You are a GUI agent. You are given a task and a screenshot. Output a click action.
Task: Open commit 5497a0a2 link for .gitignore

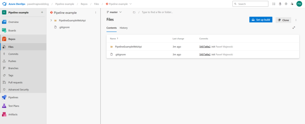205,55
